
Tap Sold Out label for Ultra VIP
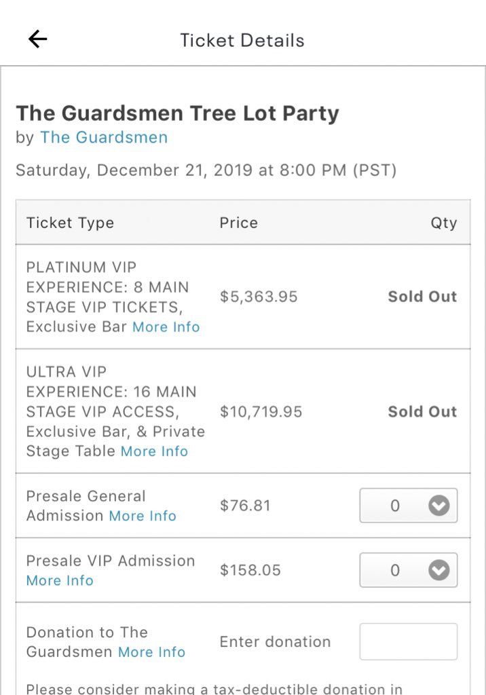coord(422,412)
